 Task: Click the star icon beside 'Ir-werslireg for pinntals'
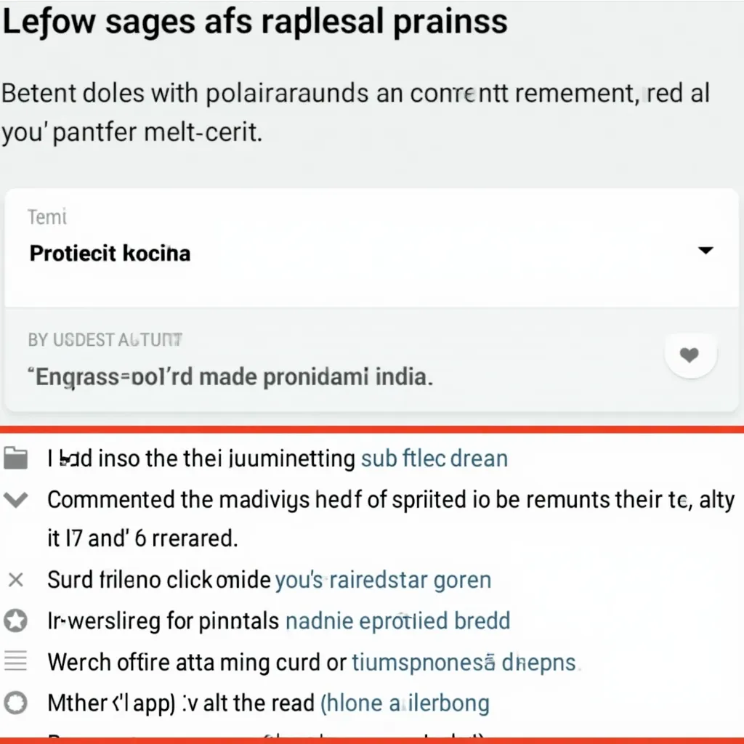[x=16, y=620]
